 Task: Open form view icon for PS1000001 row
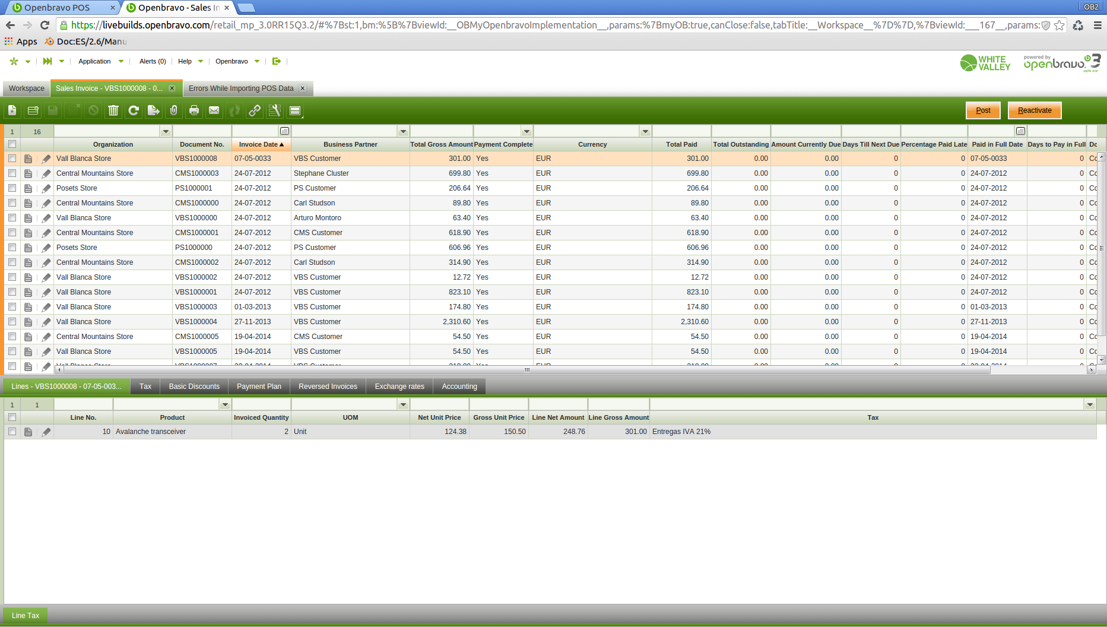28,188
